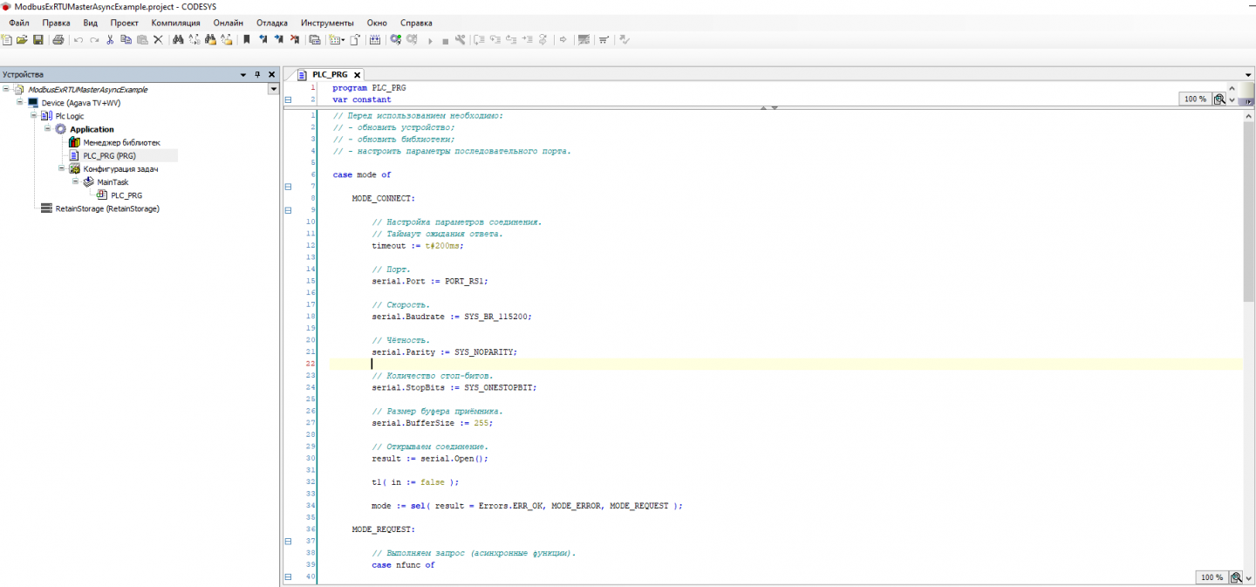This screenshot has height=587, width=1256.
Task: Select Менеджер библиотек in device tree
Action: tap(121, 142)
